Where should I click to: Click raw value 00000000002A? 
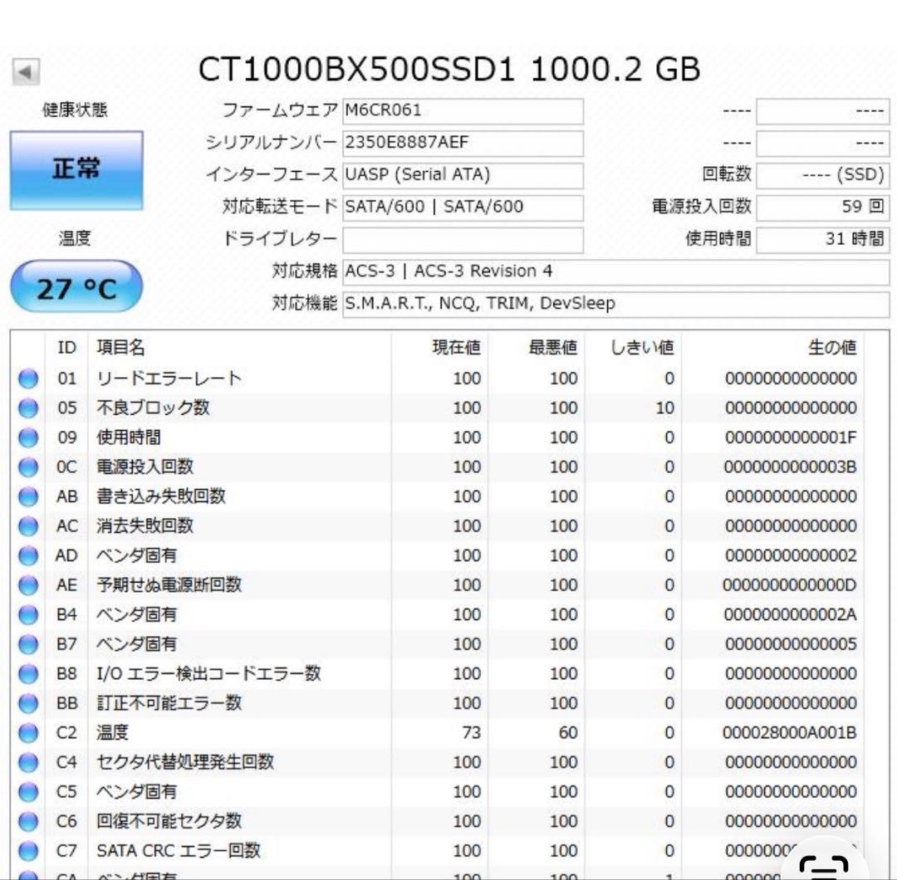point(791,614)
